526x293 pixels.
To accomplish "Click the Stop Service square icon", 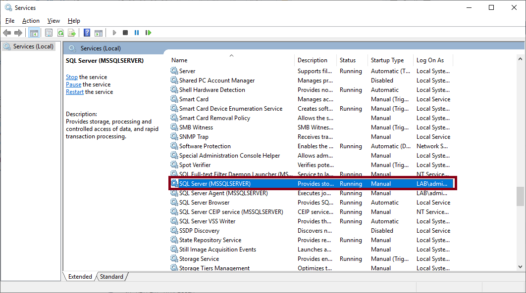I will (125, 33).
